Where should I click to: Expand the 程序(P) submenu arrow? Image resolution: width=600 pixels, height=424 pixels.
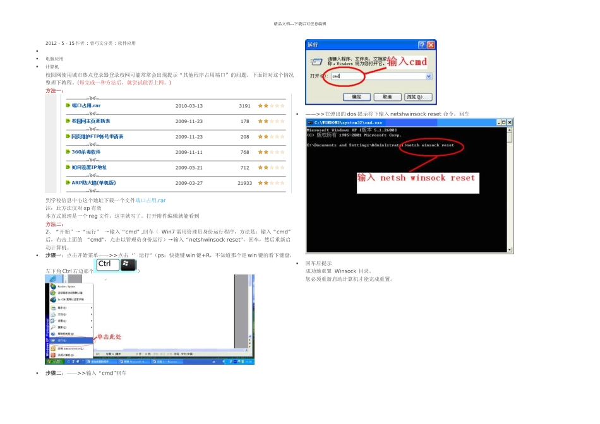tap(92, 308)
